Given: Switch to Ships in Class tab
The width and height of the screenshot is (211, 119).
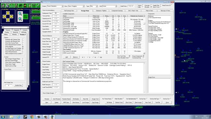Looking at the screenshot, I should 149,11.
